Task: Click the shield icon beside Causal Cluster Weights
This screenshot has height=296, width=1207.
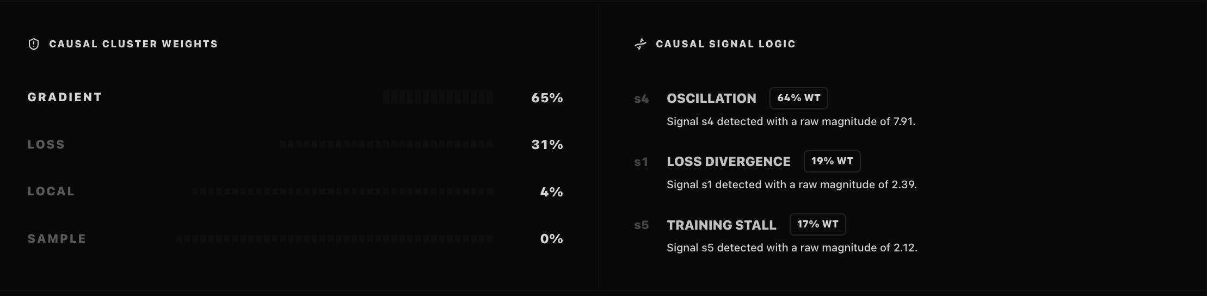Action: click(x=34, y=44)
